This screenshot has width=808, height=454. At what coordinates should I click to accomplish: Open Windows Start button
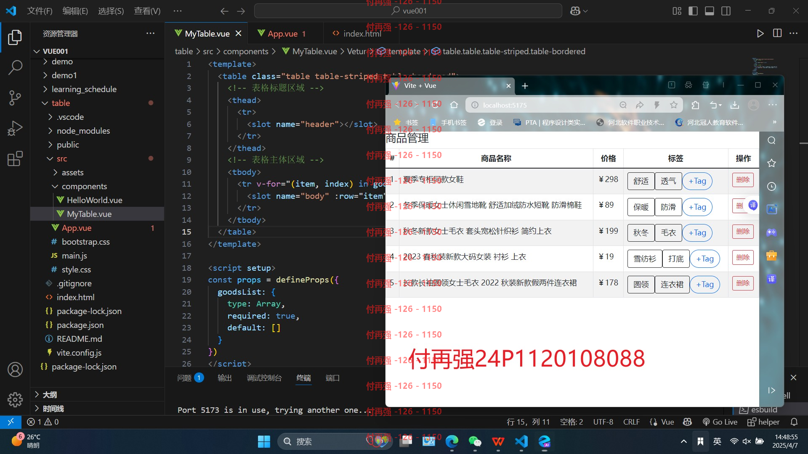[x=264, y=441]
